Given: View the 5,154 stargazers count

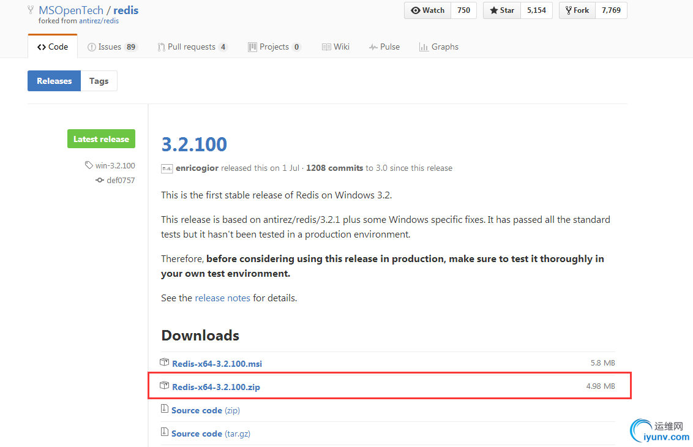Looking at the screenshot, I should point(536,10).
